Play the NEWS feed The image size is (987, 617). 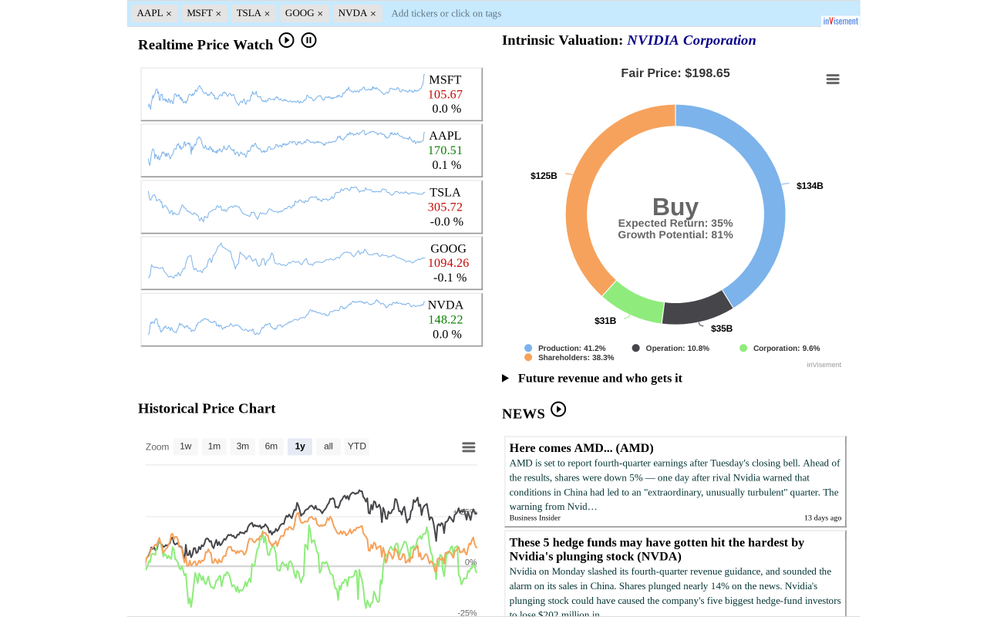click(x=558, y=410)
